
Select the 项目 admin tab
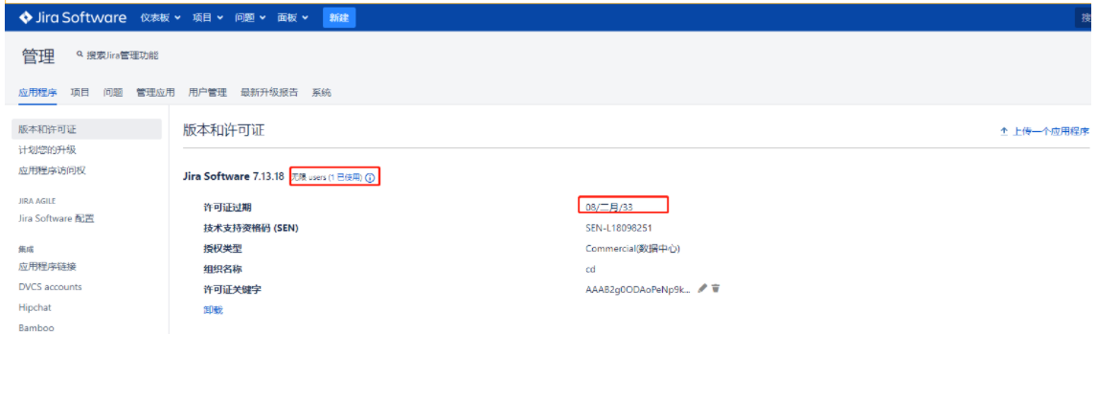[80, 92]
